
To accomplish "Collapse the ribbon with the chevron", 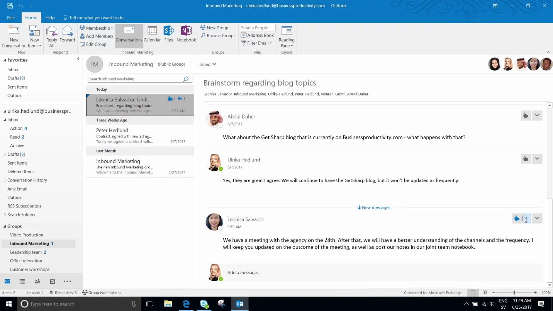I will click(x=548, y=52).
